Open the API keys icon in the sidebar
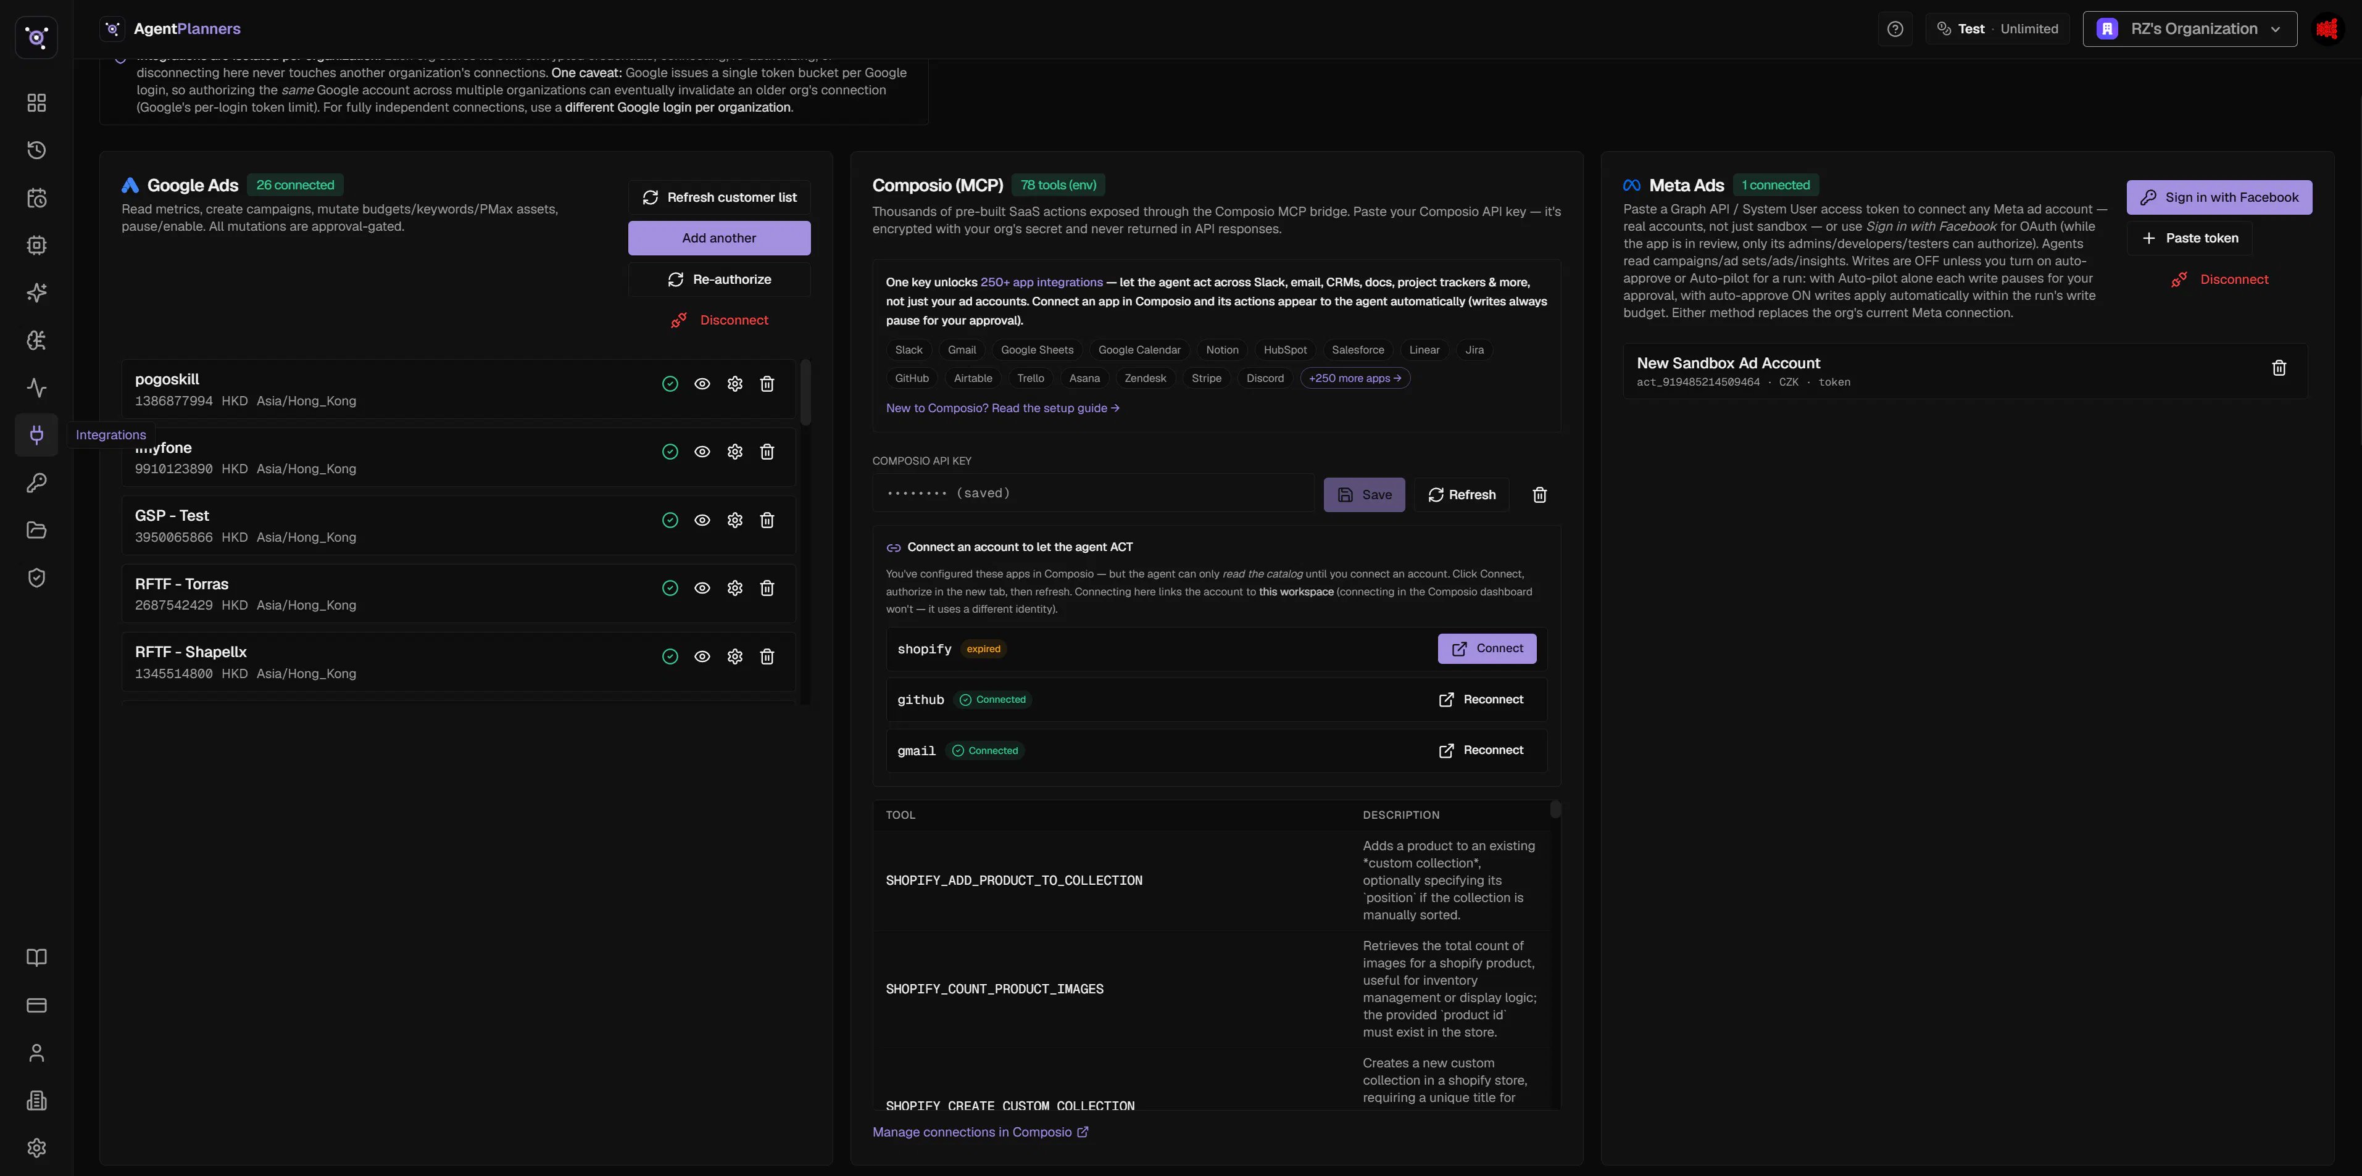This screenshot has width=2362, height=1176. click(36, 483)
